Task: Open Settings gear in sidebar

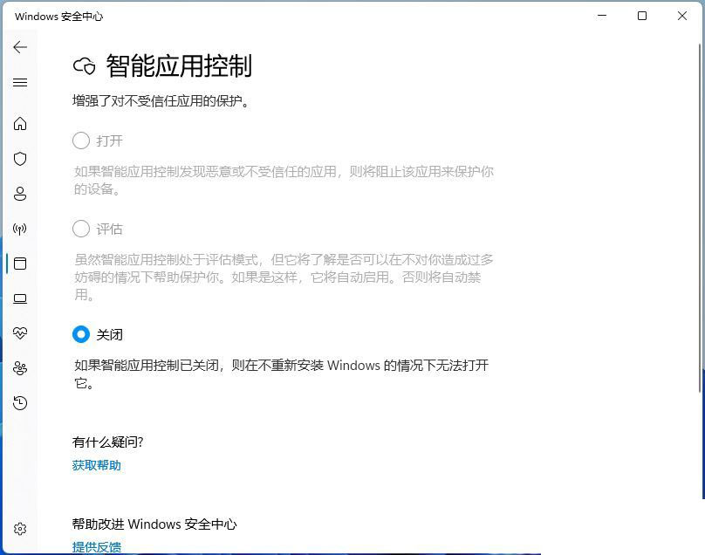Action: (20, 529)
